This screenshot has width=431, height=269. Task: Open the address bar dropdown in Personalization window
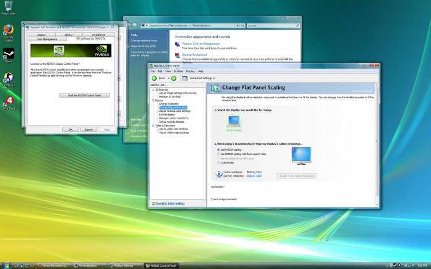coord(237,25)
